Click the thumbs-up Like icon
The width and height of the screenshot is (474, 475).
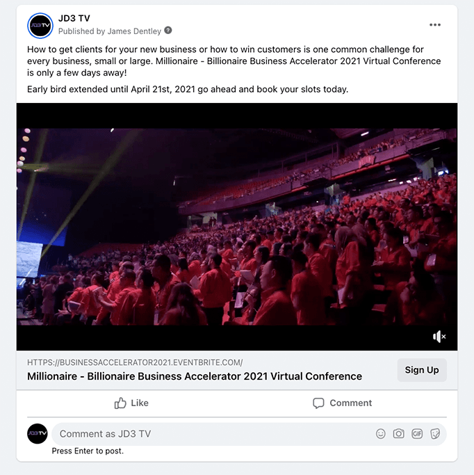(120, 403)
